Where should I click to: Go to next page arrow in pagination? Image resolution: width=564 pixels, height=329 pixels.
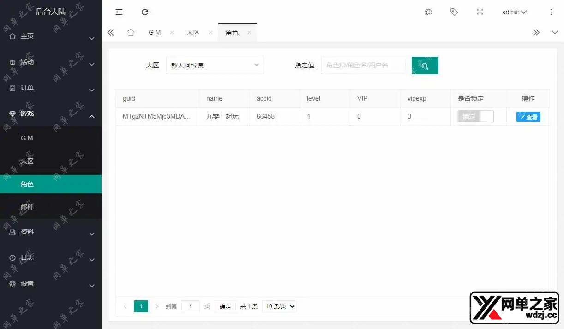157,306
